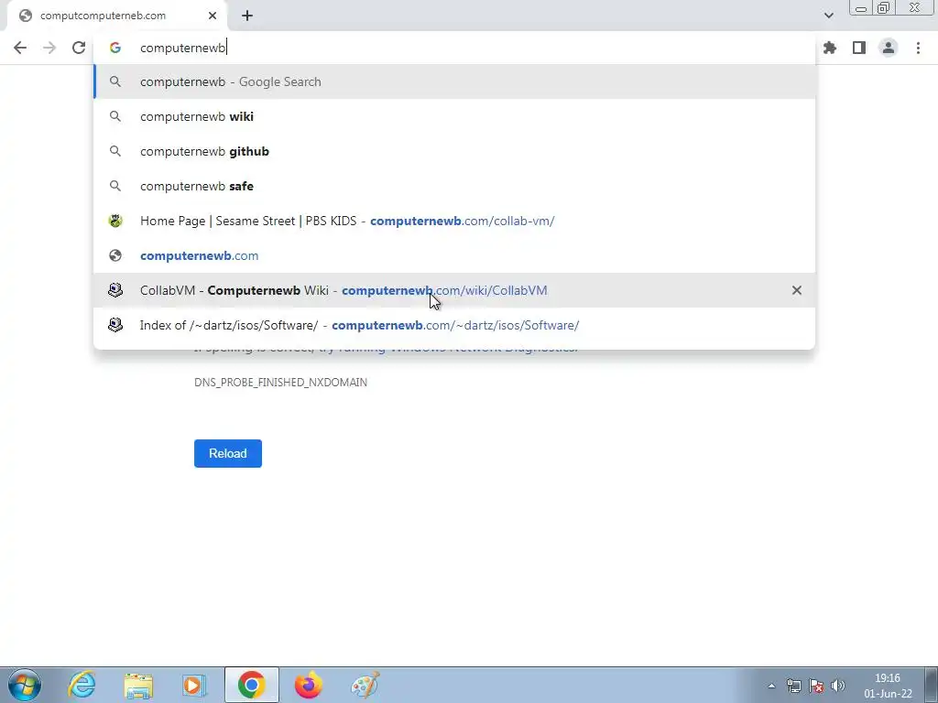Image resolution: width=938 pixels, height=703 pixels.
Task: Launch Firefox from the taskbar
Action: (309, 685)
